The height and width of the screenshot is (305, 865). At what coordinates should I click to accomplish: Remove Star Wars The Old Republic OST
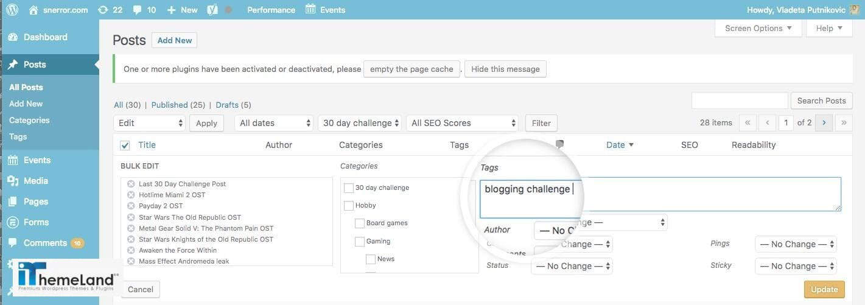coord(131,217)
